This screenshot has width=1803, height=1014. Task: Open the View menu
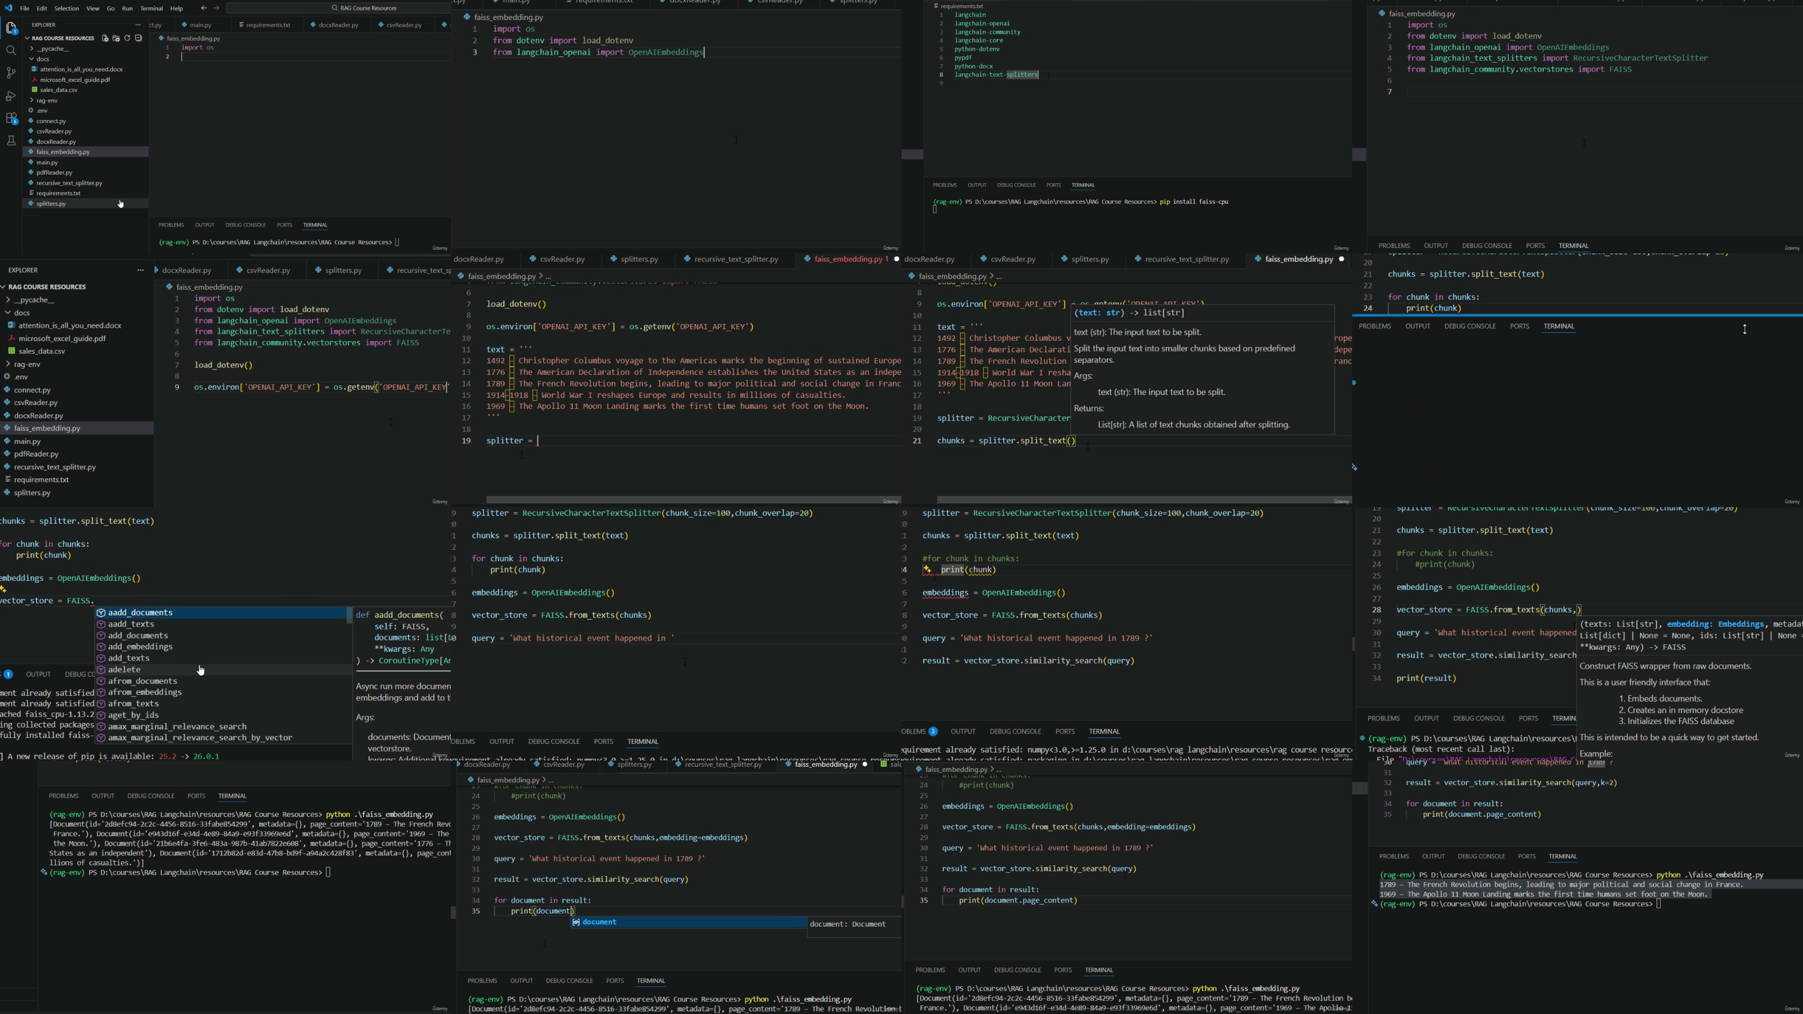pyautogui.click(x=92, y=8)
